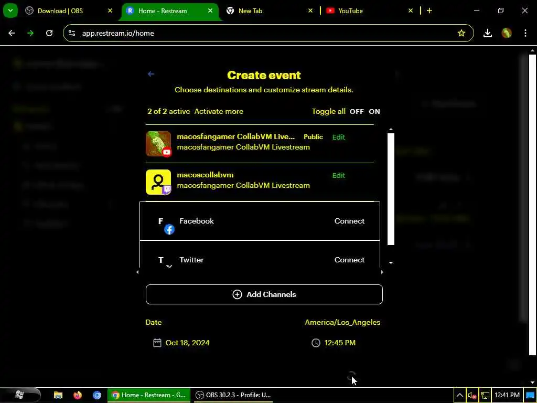The width and height of the screenshot is (537, 403).
Task: Open File Explorer from the taskbar
Action: pos(58,395)
